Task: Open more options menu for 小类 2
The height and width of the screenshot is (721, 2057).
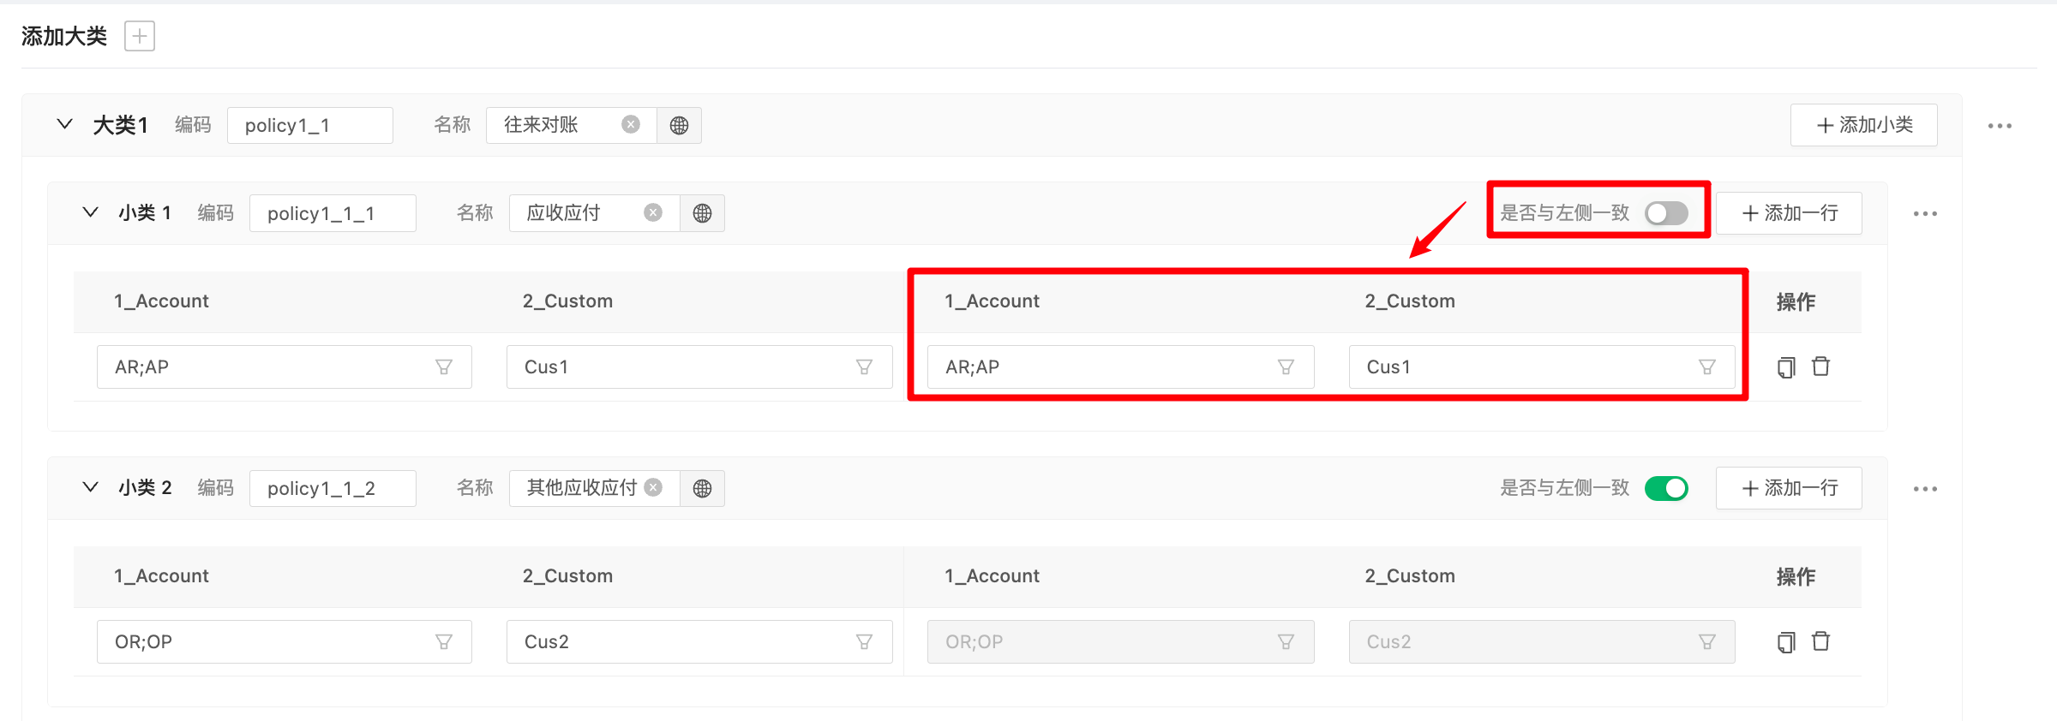Action: tap(1925, 489)
